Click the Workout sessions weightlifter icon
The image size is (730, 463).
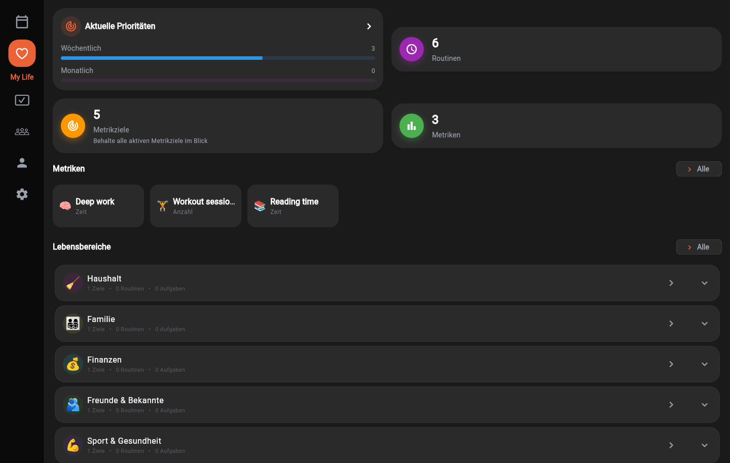coord(163,206)
